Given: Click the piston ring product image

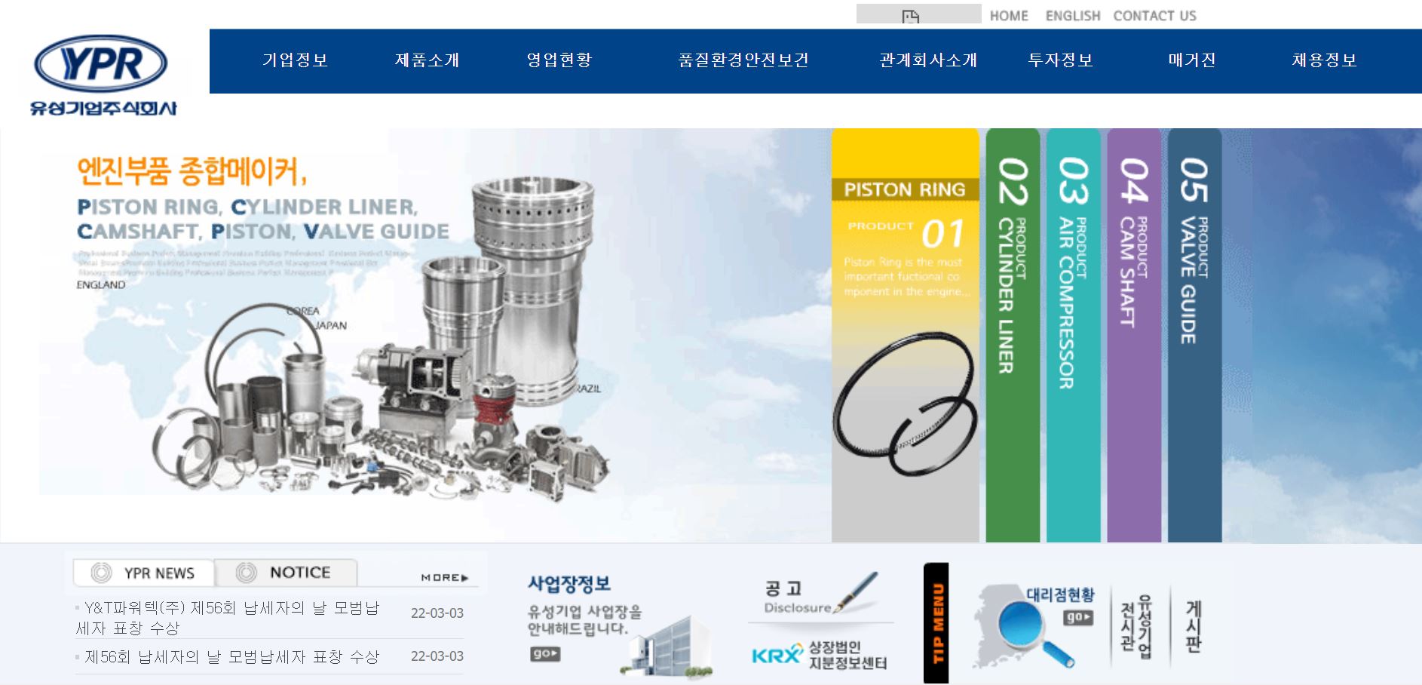Looking at the screenshot, I should point(904,404).
